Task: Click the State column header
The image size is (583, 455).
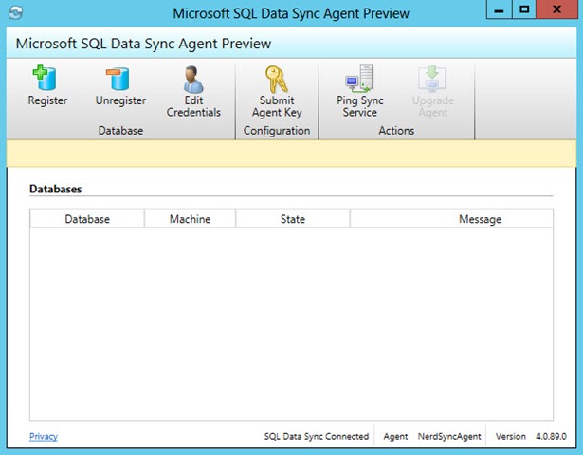Action: click(293, 219)
